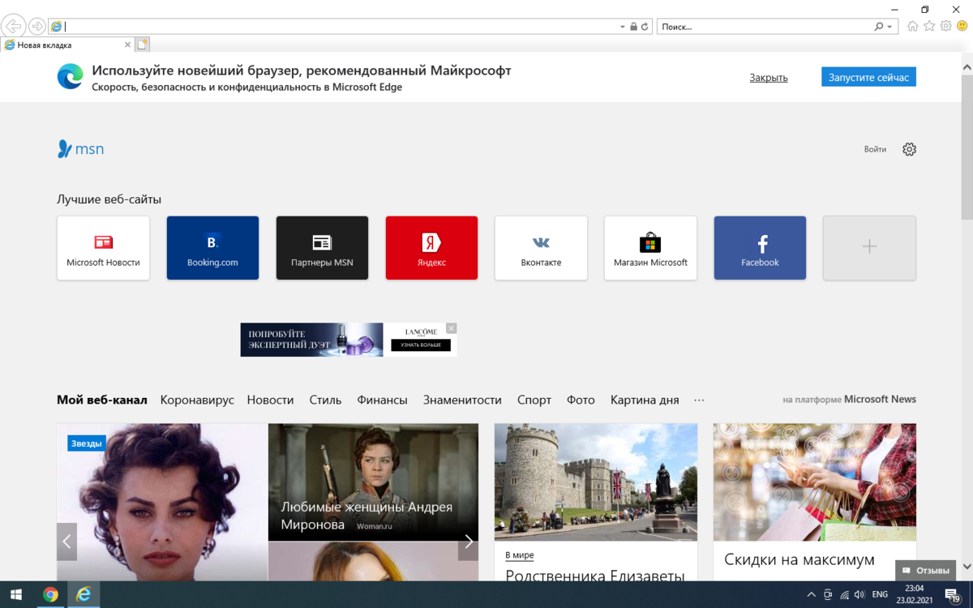Image resolution: width=973 pixels, height=608 pixels.
Task: Close the Lancome advertisement with X
Action: tap(452, 328)
